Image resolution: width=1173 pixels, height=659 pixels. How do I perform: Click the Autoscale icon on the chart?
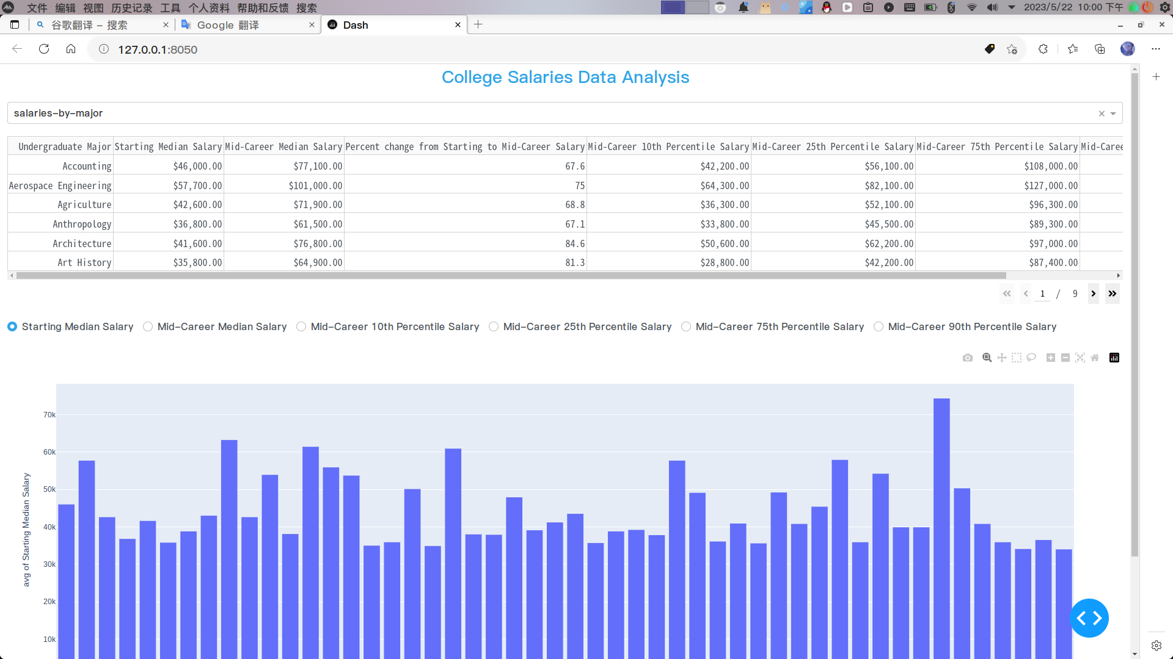pos(1080,358)
